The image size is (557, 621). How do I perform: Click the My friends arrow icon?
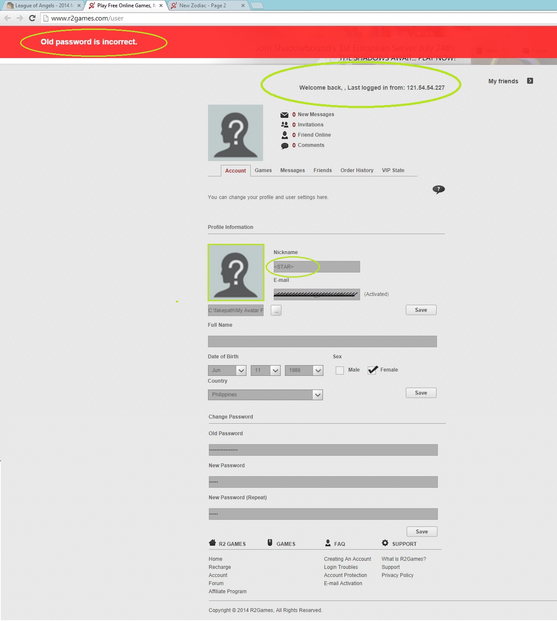[x=530, y=81]
